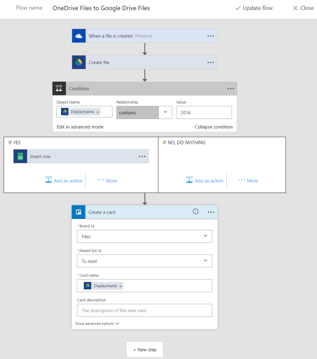Expand the Create file step header

click(144, 62)
